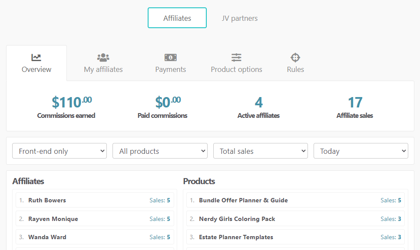420x250 pixels.
Task: Click the 4 active affiliates number
Action: [259, 102]
